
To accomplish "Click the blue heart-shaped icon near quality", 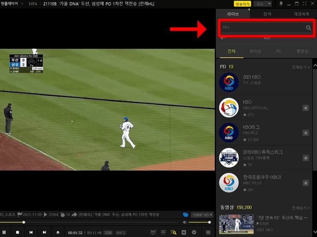I will point(185,215).
